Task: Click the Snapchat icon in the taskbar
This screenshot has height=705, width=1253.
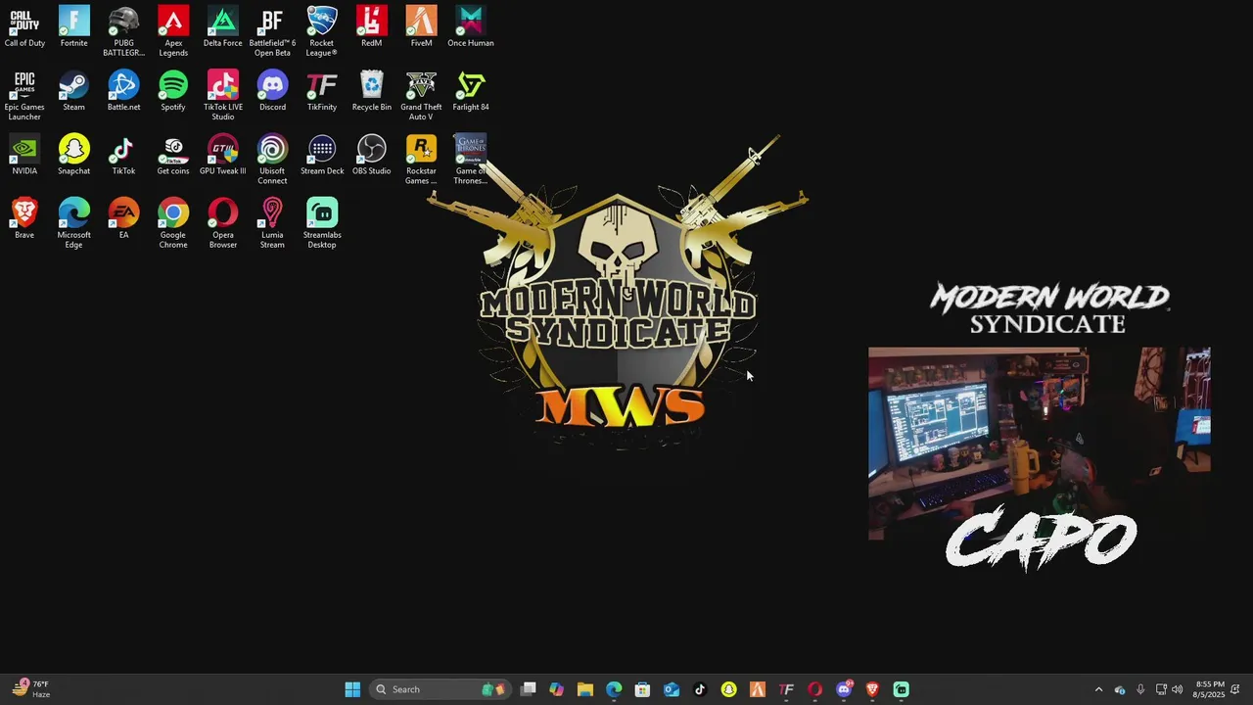Action: pyautogui.click(x=728, y=689)
